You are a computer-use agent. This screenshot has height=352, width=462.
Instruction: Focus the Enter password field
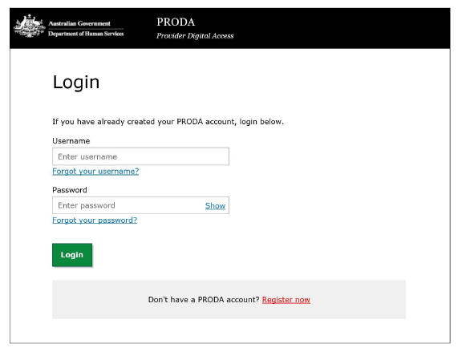(x=128, y=205)
